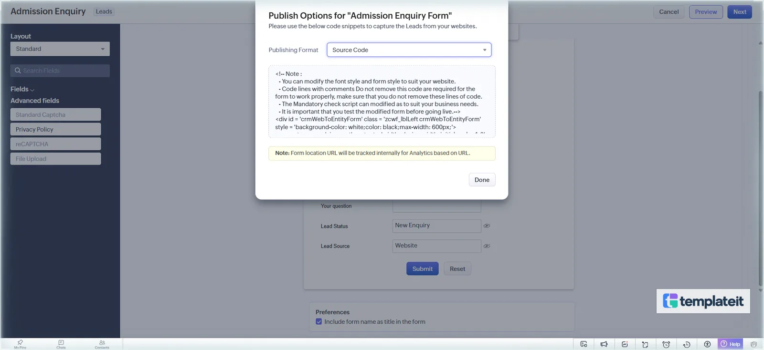Click Done in the Publish Options dialog
This screenshot has height=350, width=764.
click(482, 180)
